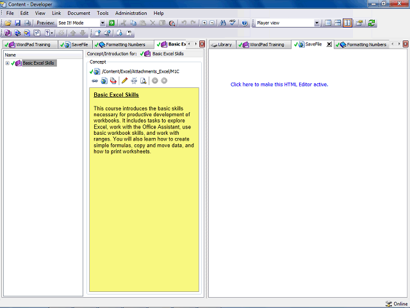Click the Copy toolbar icon
Viewport: 410px width, 308px height.
point(133,23)
